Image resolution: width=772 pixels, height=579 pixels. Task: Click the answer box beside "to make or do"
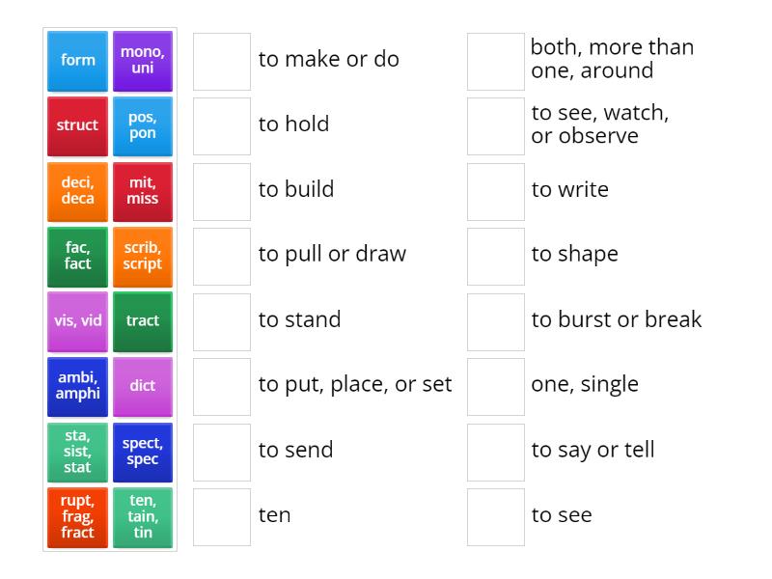click(x=221, y=60)
